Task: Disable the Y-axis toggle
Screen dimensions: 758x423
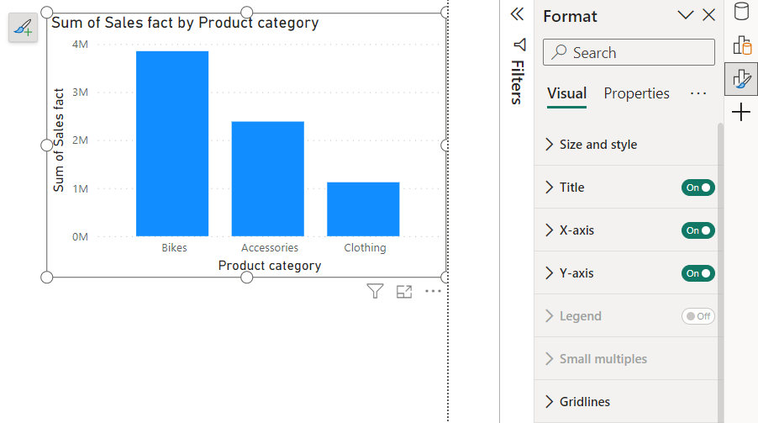Action: pyautogui.click(x=697, y=273)
